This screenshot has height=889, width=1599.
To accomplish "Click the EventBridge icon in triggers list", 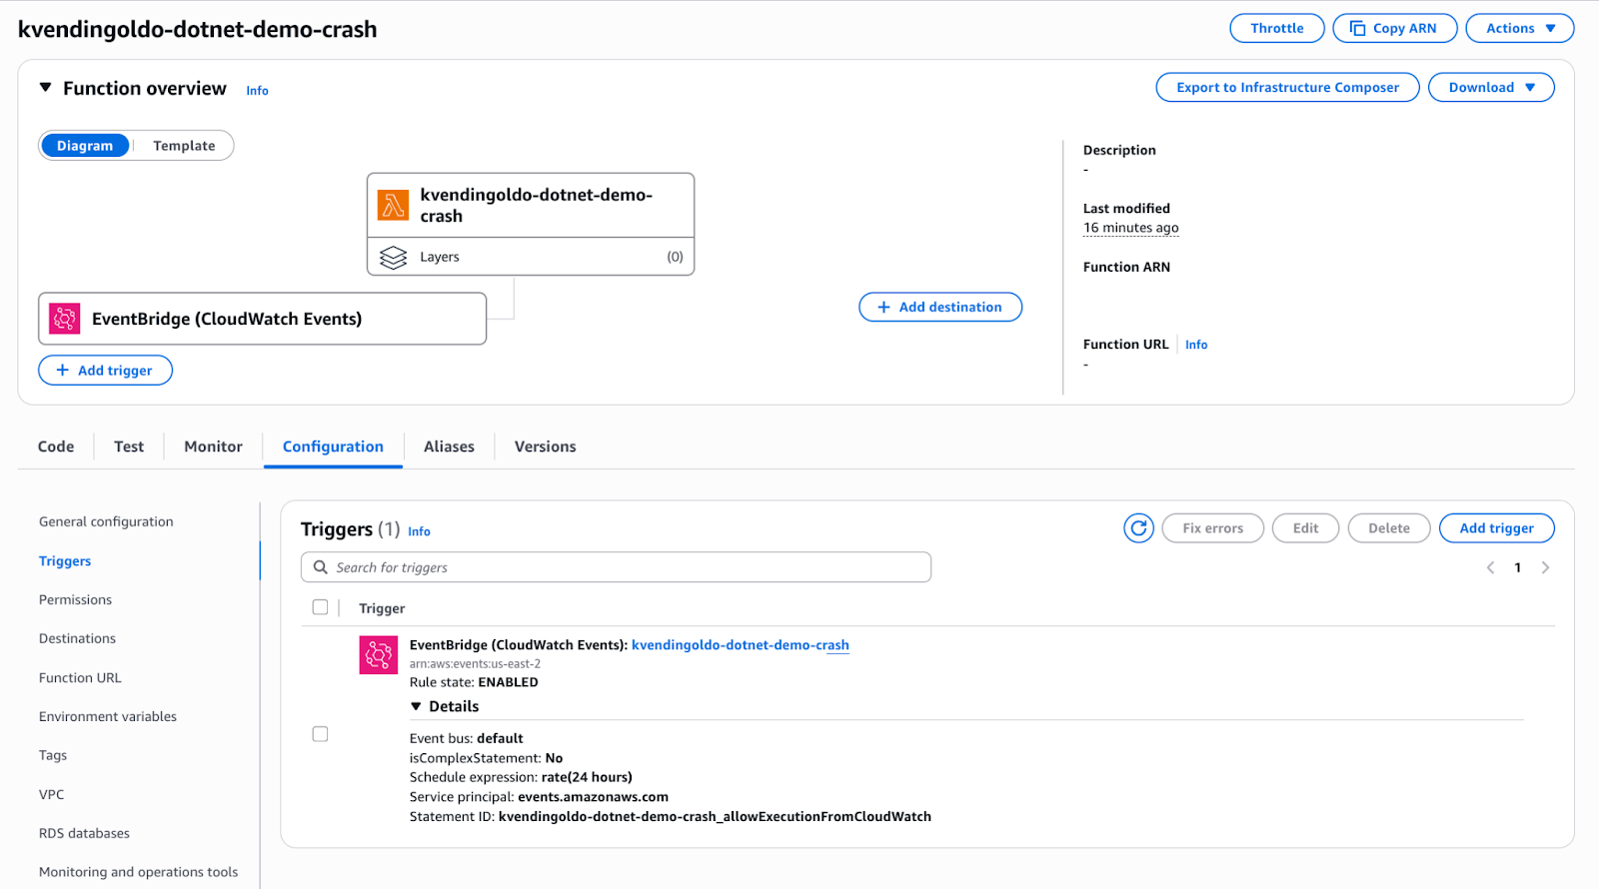I will 379,655.
